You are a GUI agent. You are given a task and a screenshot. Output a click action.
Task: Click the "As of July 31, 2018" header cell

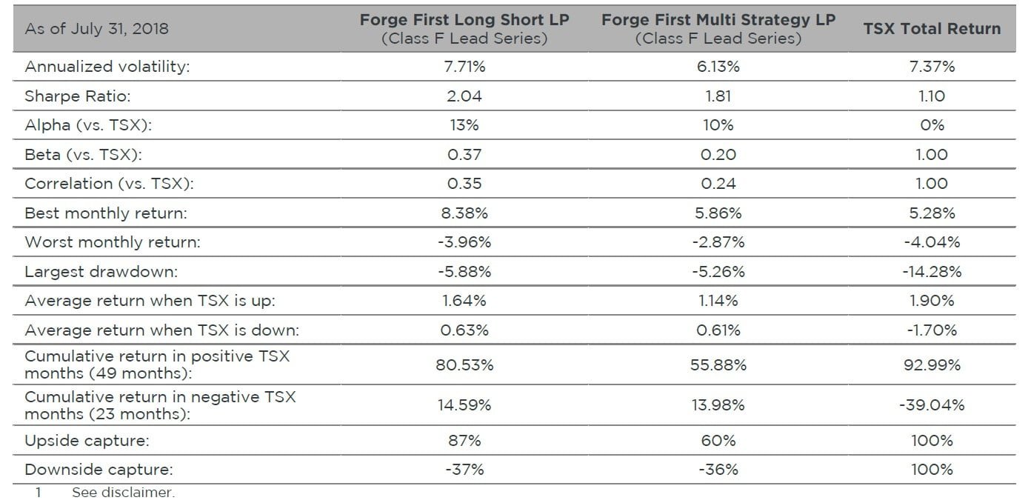point(97,30)
